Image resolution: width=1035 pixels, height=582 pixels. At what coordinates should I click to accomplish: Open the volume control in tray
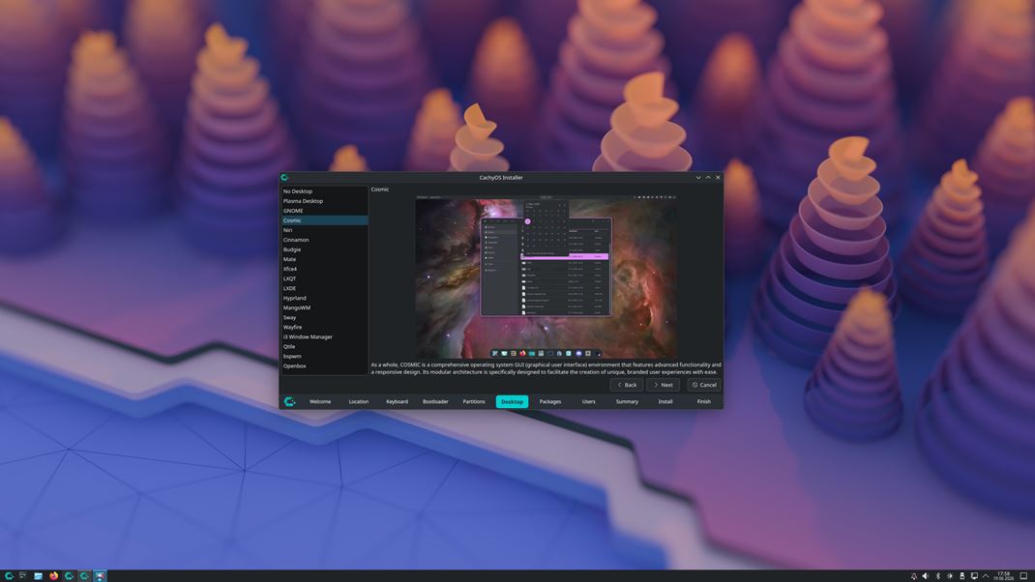[926, 576]
